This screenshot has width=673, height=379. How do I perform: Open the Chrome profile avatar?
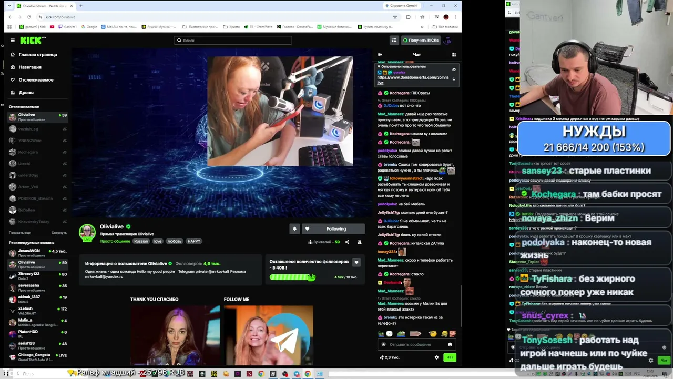pos(446,17)
